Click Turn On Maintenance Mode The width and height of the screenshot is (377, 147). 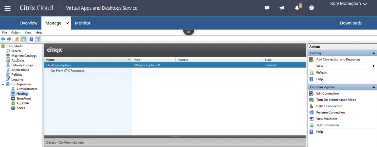(336, 100)
